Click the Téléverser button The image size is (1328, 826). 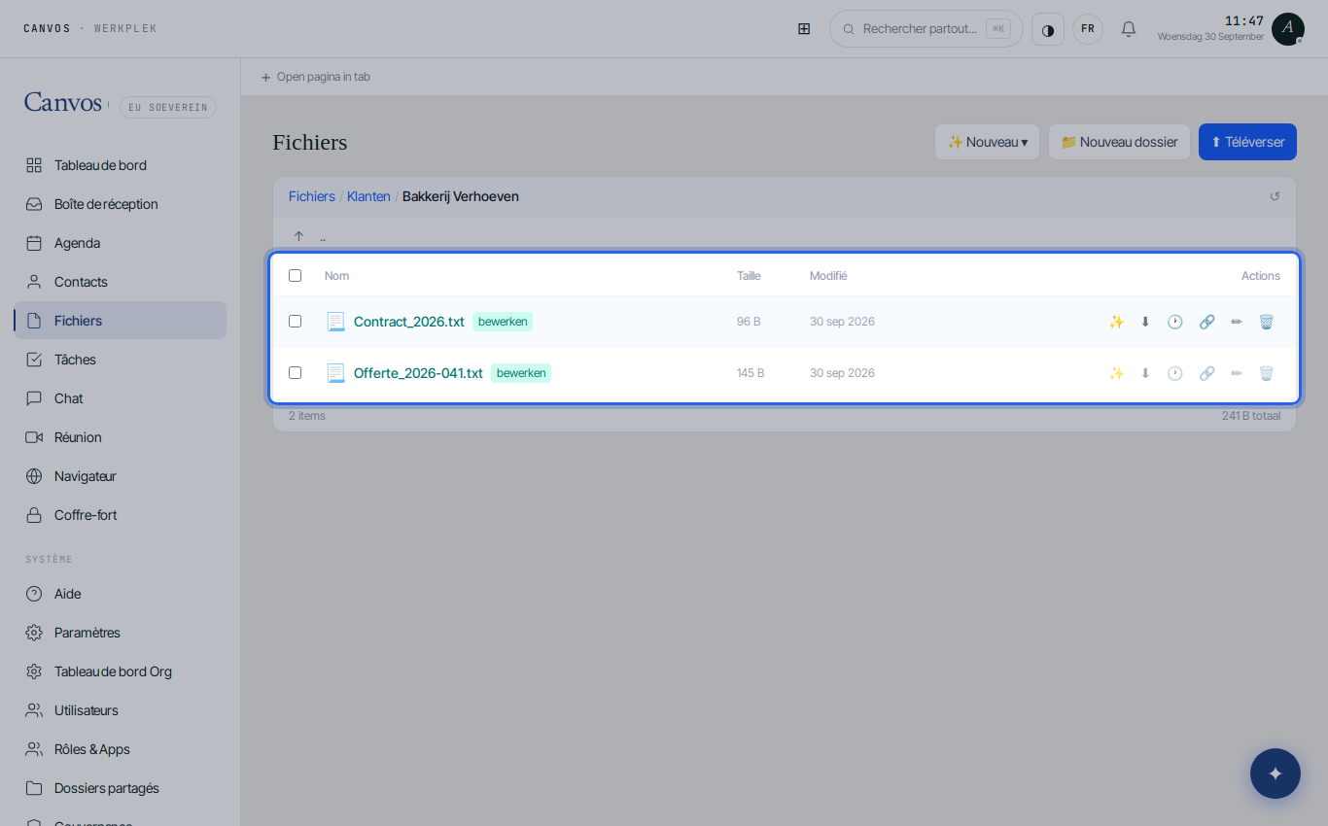pos(1247,142)
